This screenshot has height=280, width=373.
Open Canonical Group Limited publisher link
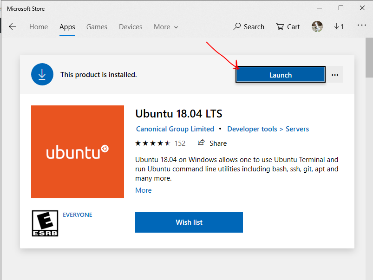(175, 129)
